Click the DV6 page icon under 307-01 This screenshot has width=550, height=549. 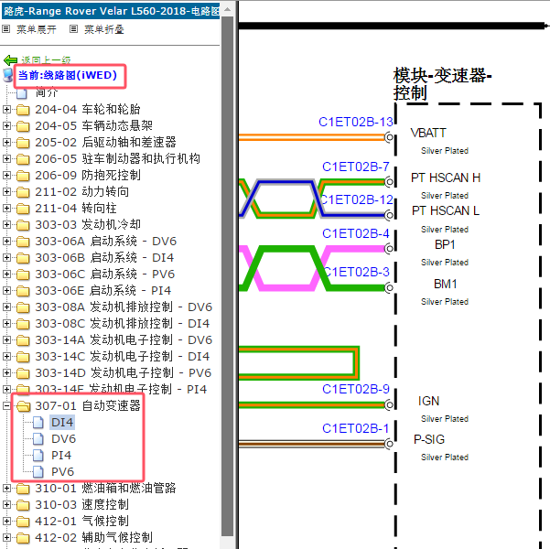click(38, 439)
